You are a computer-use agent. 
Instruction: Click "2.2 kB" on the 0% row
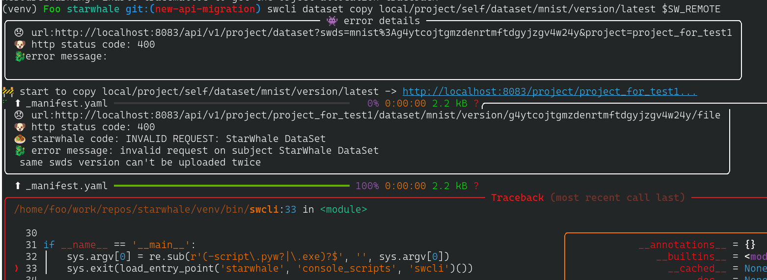(449, 104)
